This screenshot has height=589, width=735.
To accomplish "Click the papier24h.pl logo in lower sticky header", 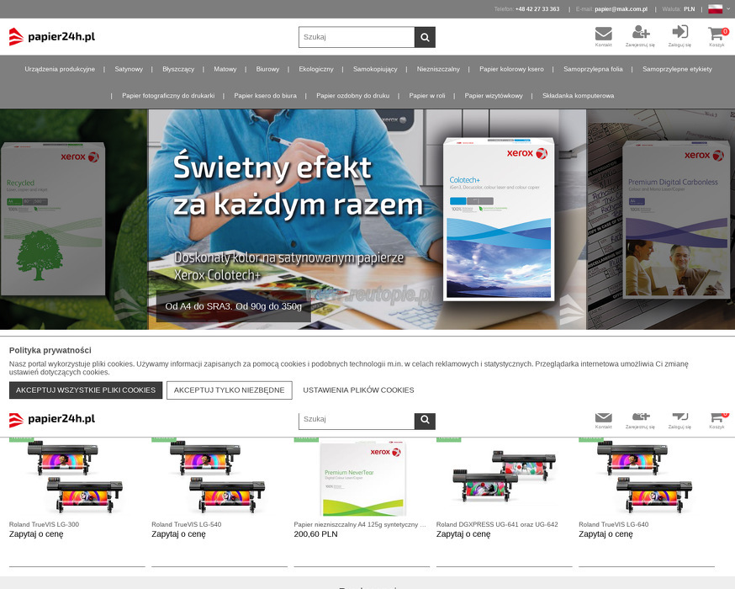I will point(52,419).
